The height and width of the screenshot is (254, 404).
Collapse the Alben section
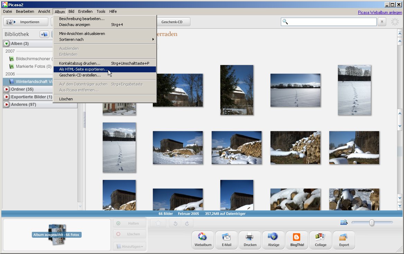7,44
